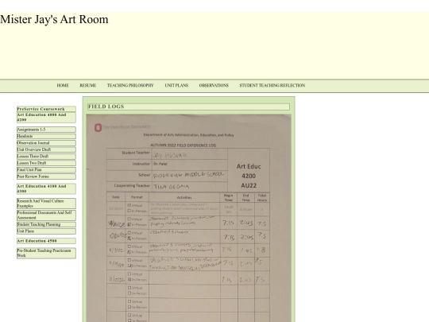Open Peer Review Forms link
This screenshot has height=322, width=429.
46,177
